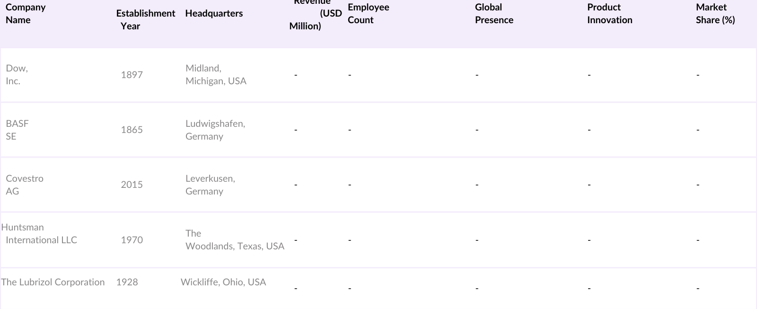Click the Employee Count column header
The height and width of the screenshot is (309, 757).
tap(368, 14)
